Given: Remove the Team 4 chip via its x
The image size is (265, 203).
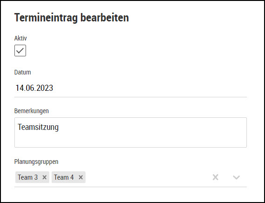Looking at the screenshot, I should 81,177.
